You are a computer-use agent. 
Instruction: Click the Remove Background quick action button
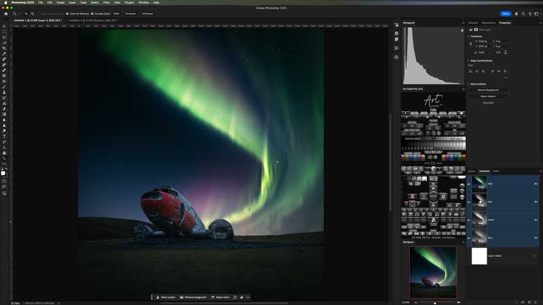488,89
